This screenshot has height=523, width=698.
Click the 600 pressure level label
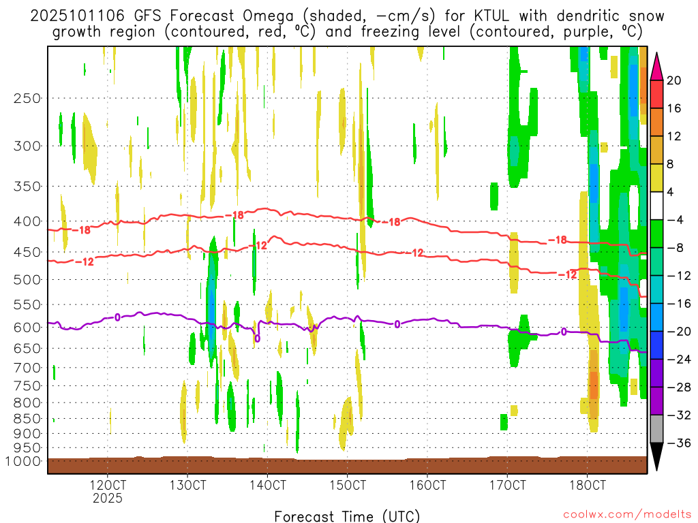pyautogui.click(x=27, y=328)
